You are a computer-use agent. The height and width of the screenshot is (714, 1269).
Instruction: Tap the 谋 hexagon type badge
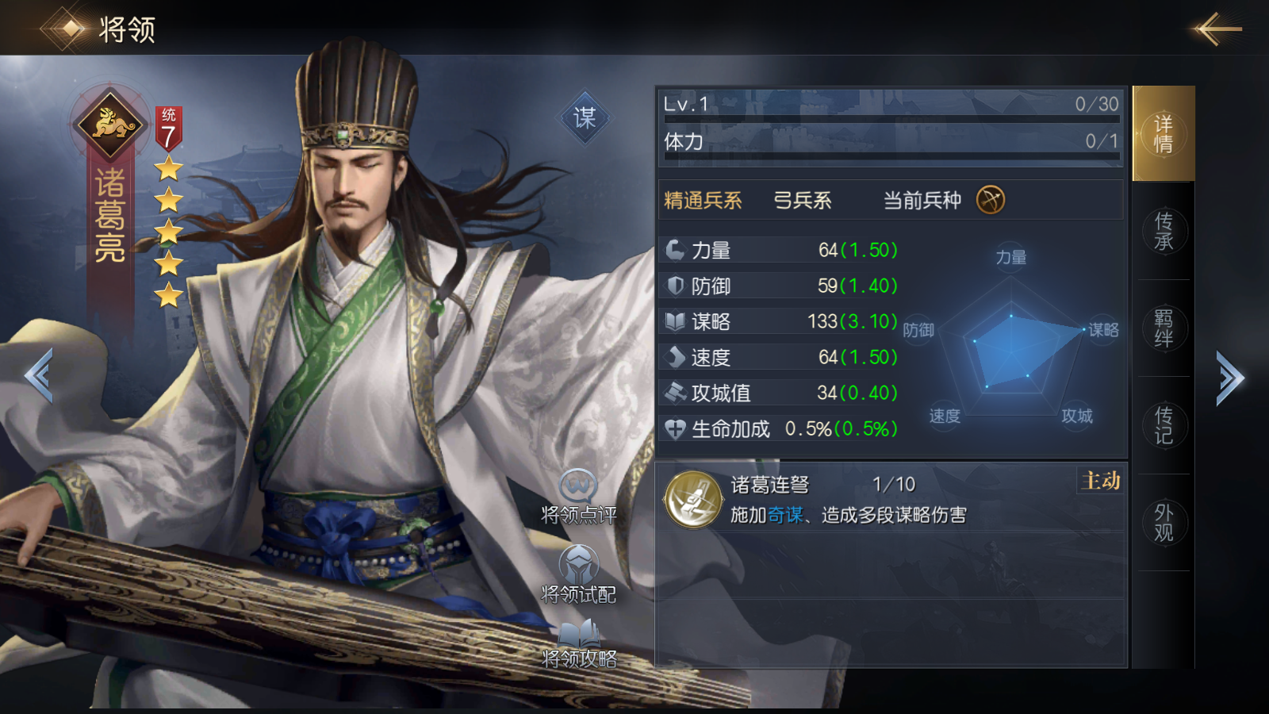(x=585, y=117)
